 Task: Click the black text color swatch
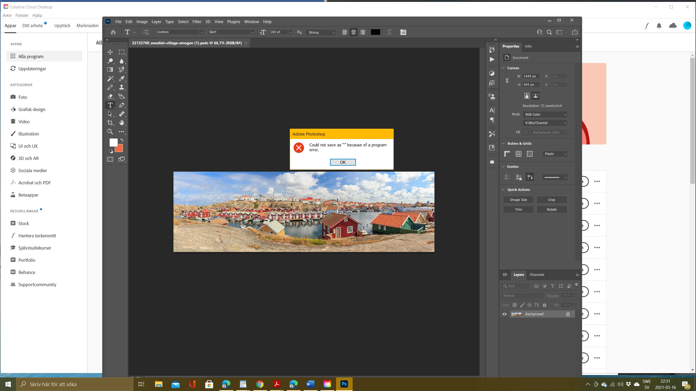coord(375,32)
